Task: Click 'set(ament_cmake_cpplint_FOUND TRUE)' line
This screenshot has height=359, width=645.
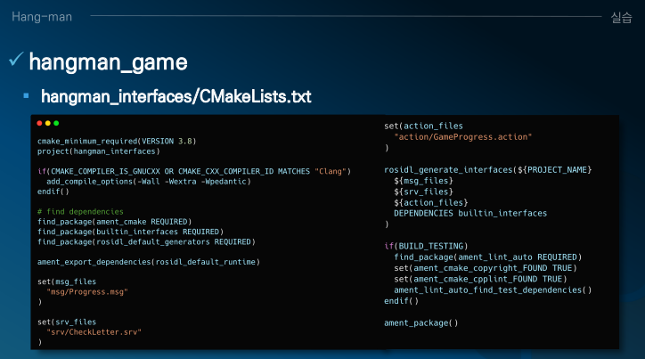Action: point(480,279)
